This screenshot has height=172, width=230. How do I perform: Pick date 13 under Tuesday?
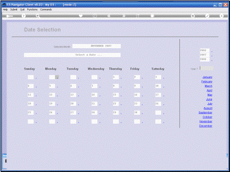coord(73,95)
